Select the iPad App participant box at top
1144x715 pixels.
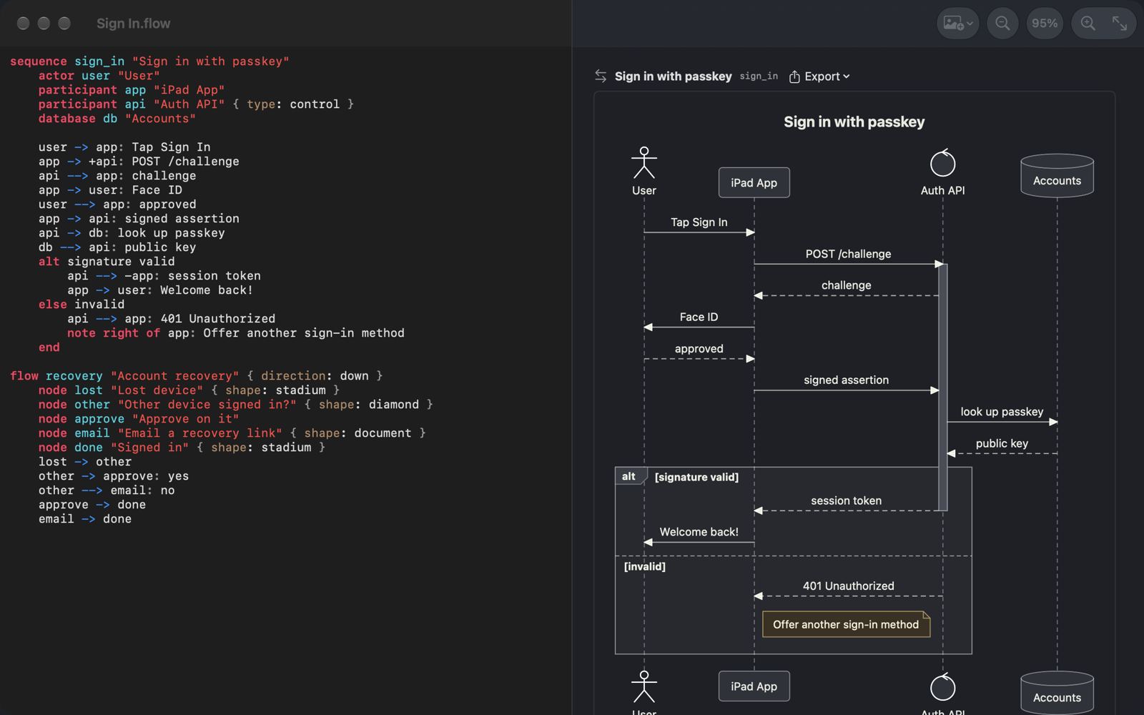click(x=754, y=183)
